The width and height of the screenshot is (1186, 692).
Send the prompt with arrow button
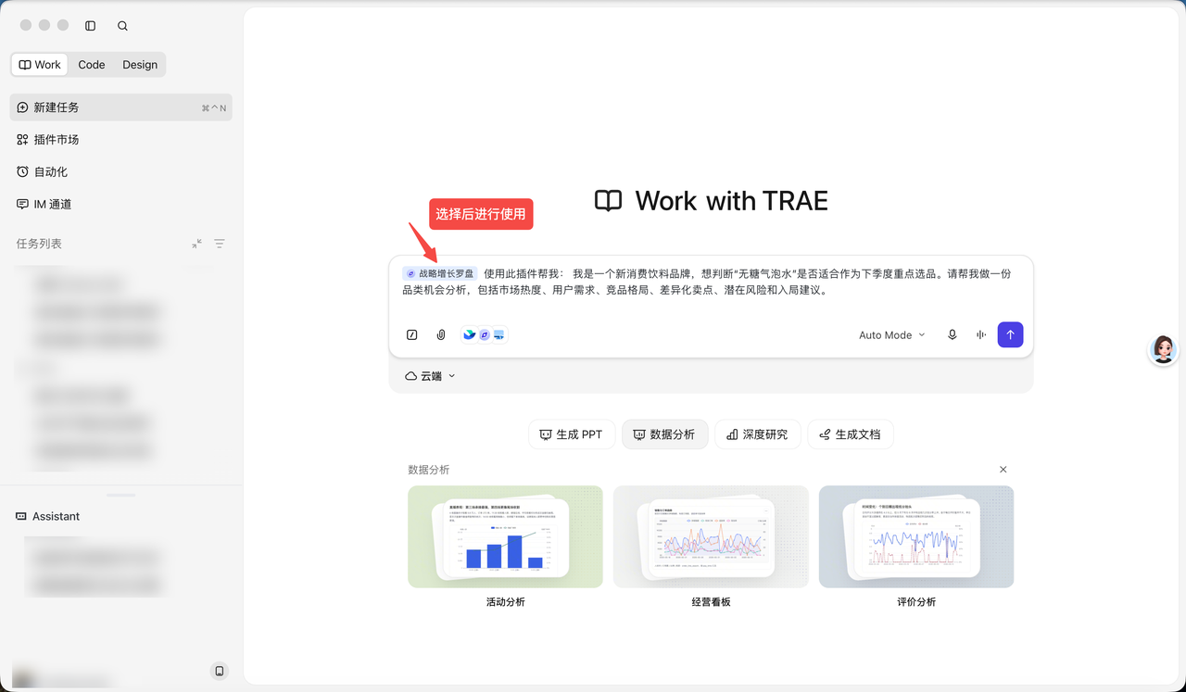1010,335
